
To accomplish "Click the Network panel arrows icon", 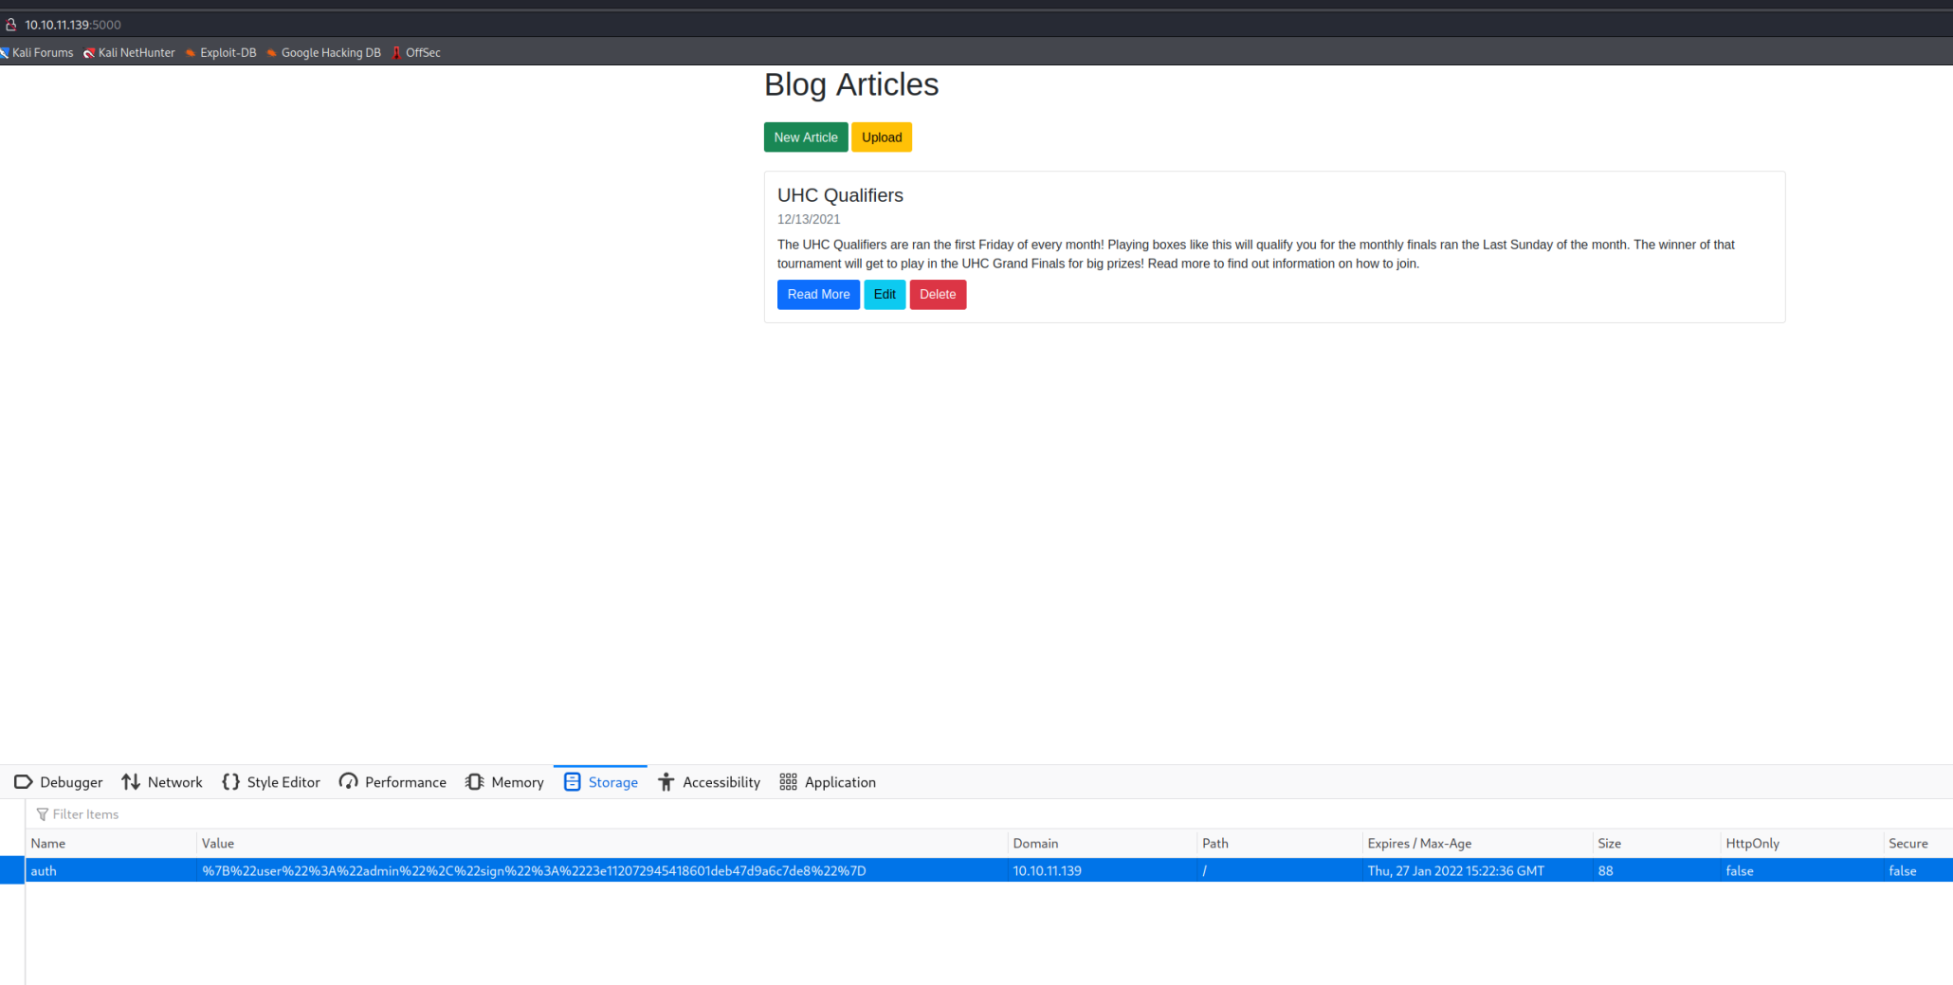I will click(x=131, y=782).
